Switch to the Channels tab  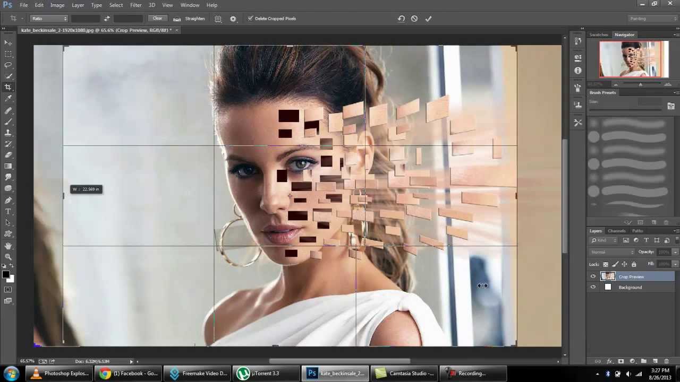[616, 231]
